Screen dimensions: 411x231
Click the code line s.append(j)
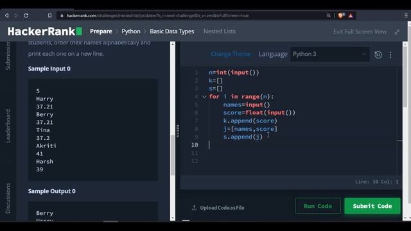click(x=243, y=137)
